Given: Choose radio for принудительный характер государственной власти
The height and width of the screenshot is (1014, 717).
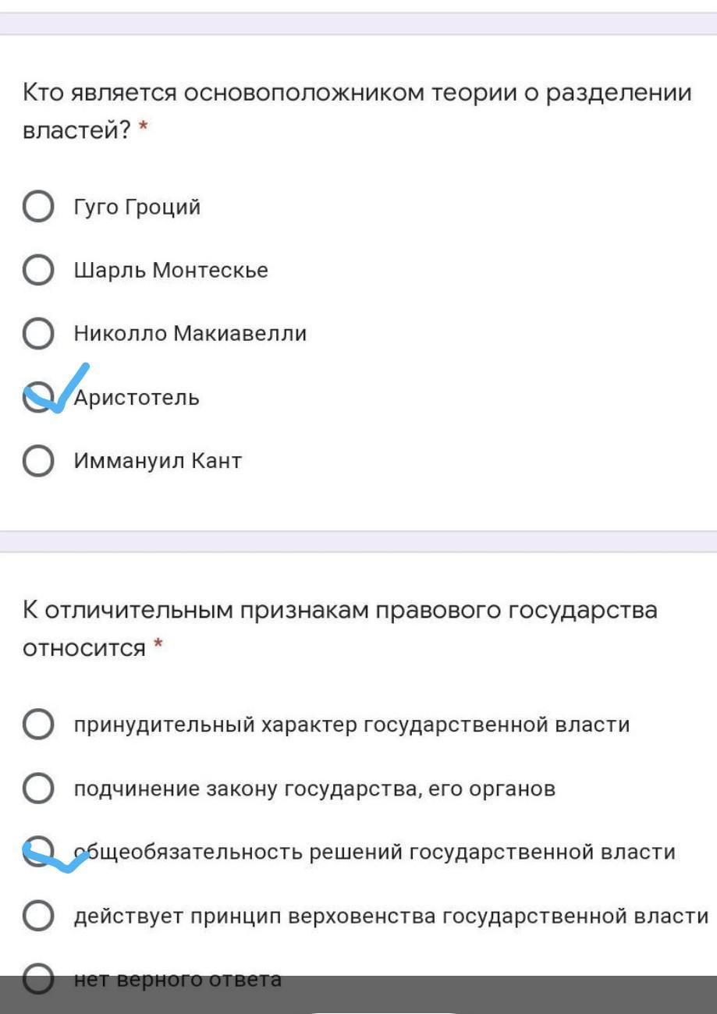Looking at the screenshot, I should [x=38, y=725].
